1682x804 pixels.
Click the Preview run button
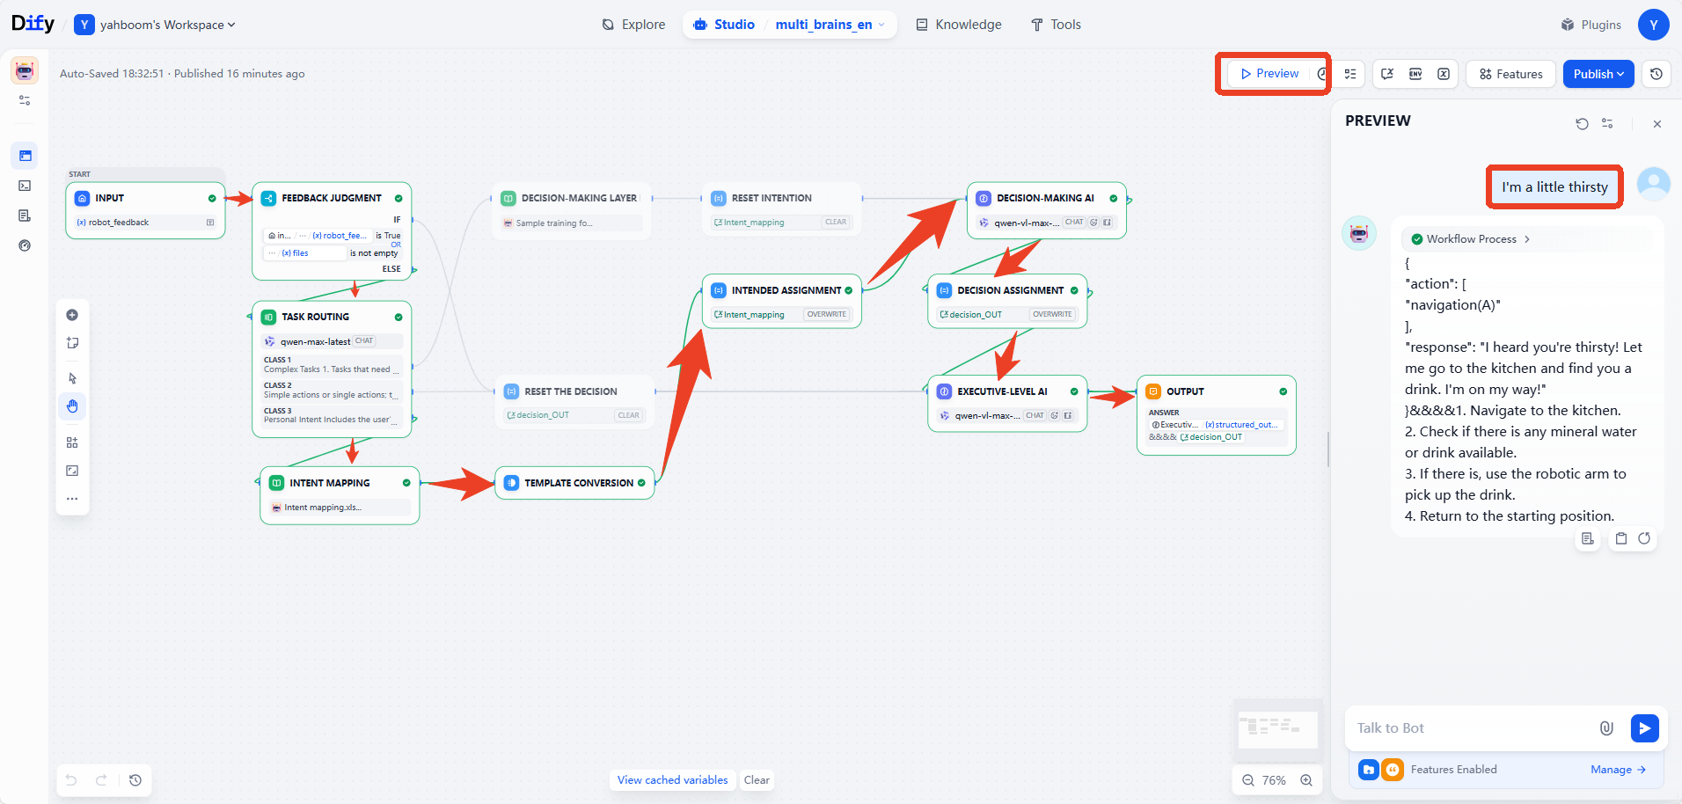pos(1269,74)
